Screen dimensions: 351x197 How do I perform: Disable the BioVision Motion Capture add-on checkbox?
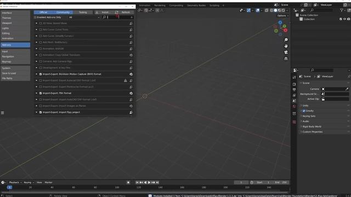(x=41, y=74)
